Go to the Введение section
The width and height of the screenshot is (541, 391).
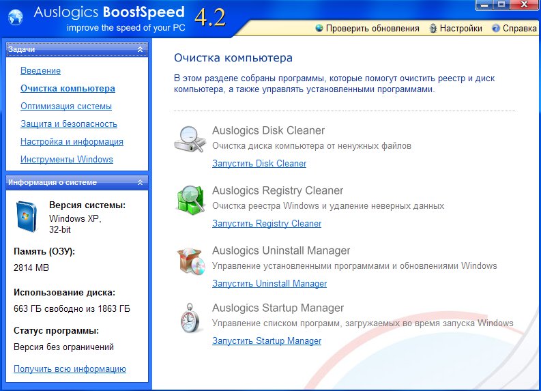click(x=40, y=71)
